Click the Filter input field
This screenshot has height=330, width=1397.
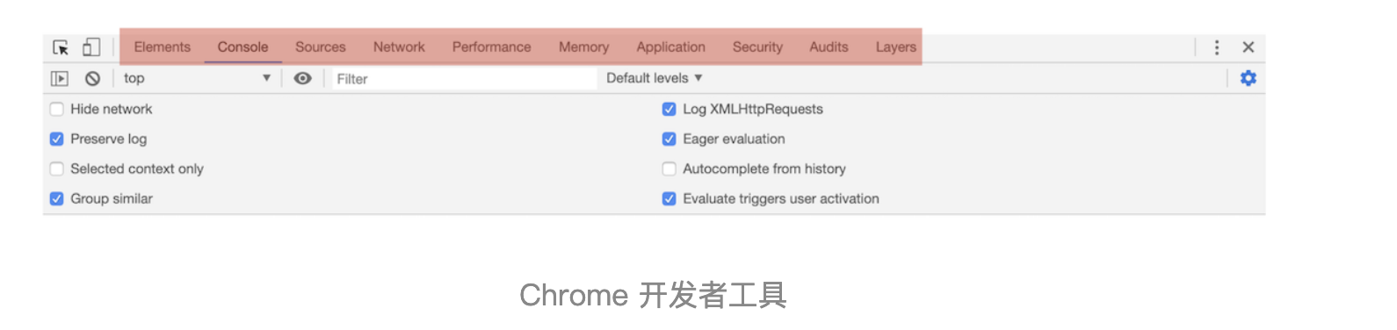(463, 79)
